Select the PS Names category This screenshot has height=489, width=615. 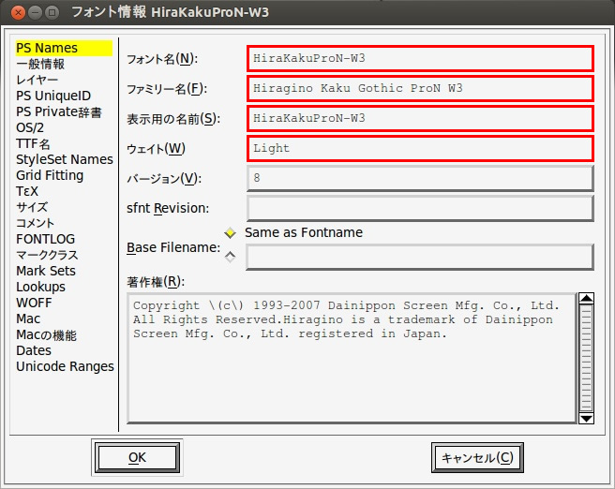point(64,48)
